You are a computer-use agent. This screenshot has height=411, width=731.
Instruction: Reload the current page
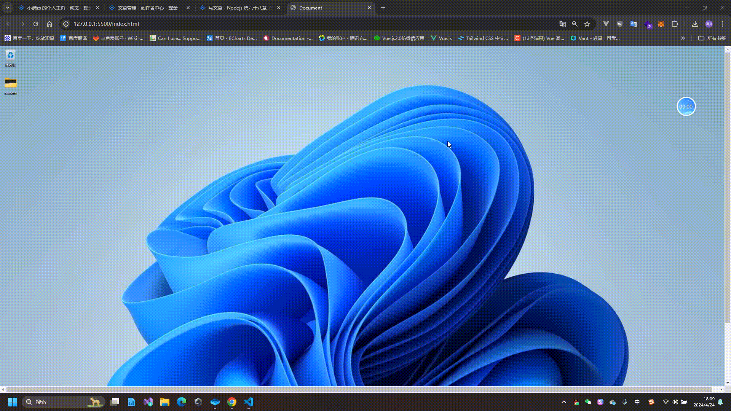(x=36, y=24)
